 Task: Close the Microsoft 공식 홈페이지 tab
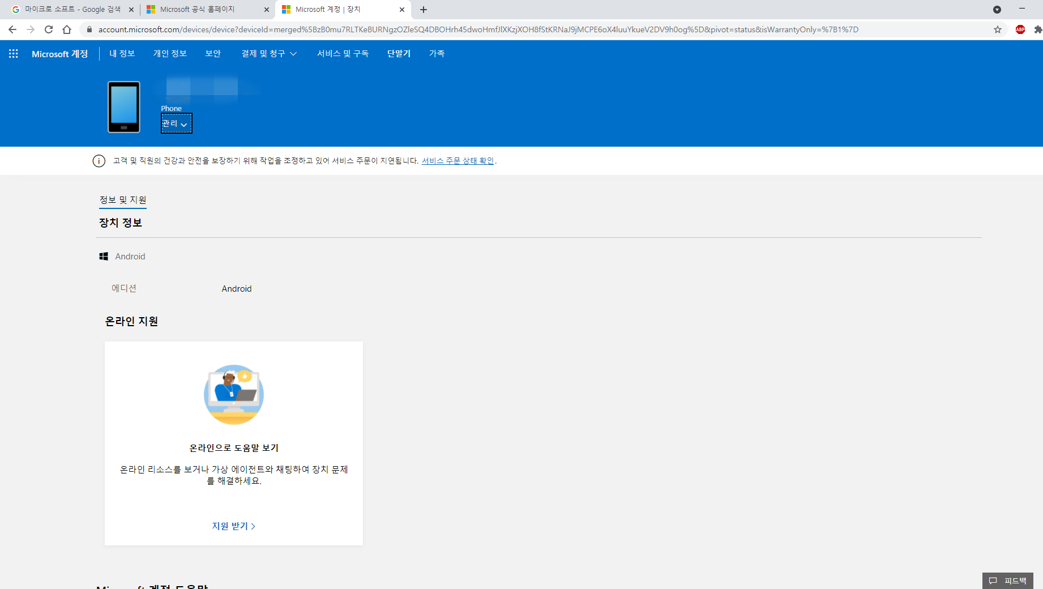[267, 10]
